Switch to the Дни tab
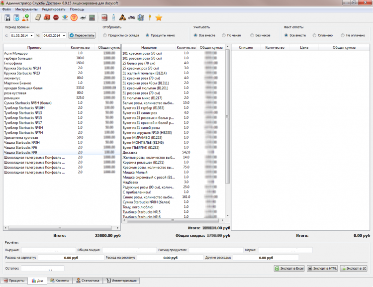Screen dimensions: 373x287 coord(37,281)
